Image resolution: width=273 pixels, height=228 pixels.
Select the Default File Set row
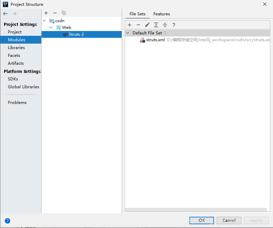click(197, 33)
